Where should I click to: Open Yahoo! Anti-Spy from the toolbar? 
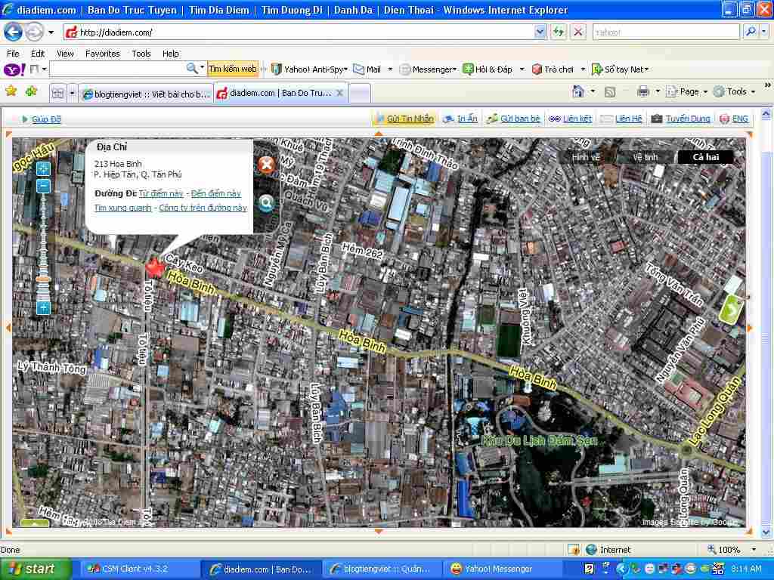309,69
